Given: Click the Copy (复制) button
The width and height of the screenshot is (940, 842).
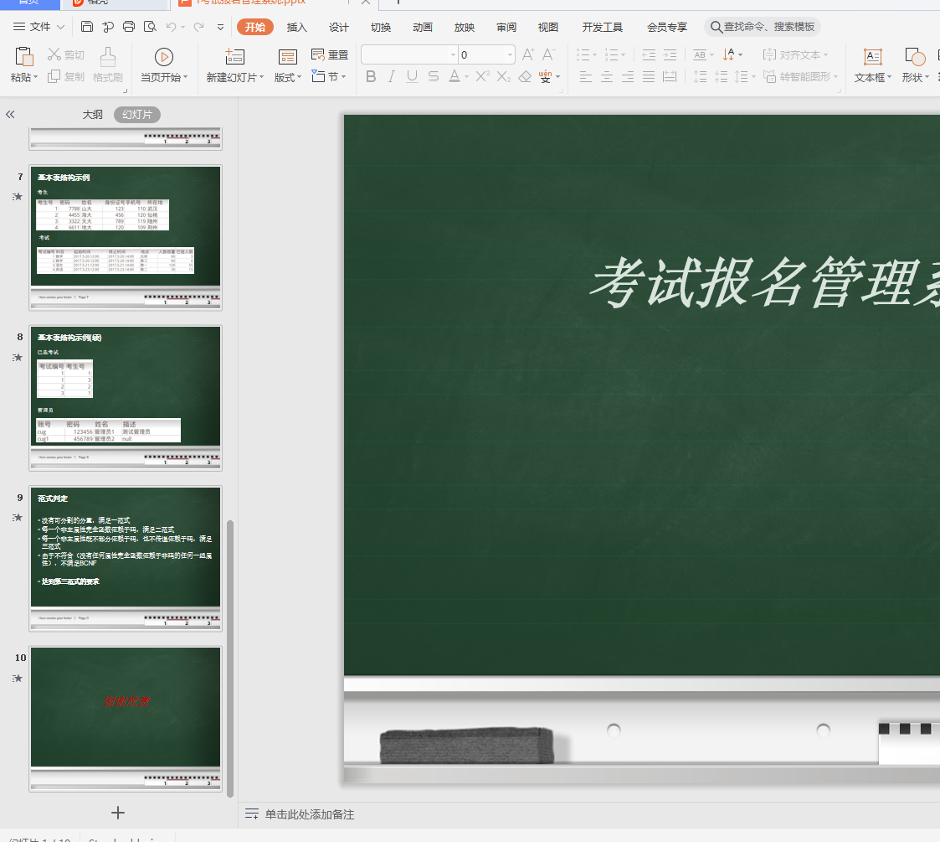Looking at the screenshot, I should 66,77.
